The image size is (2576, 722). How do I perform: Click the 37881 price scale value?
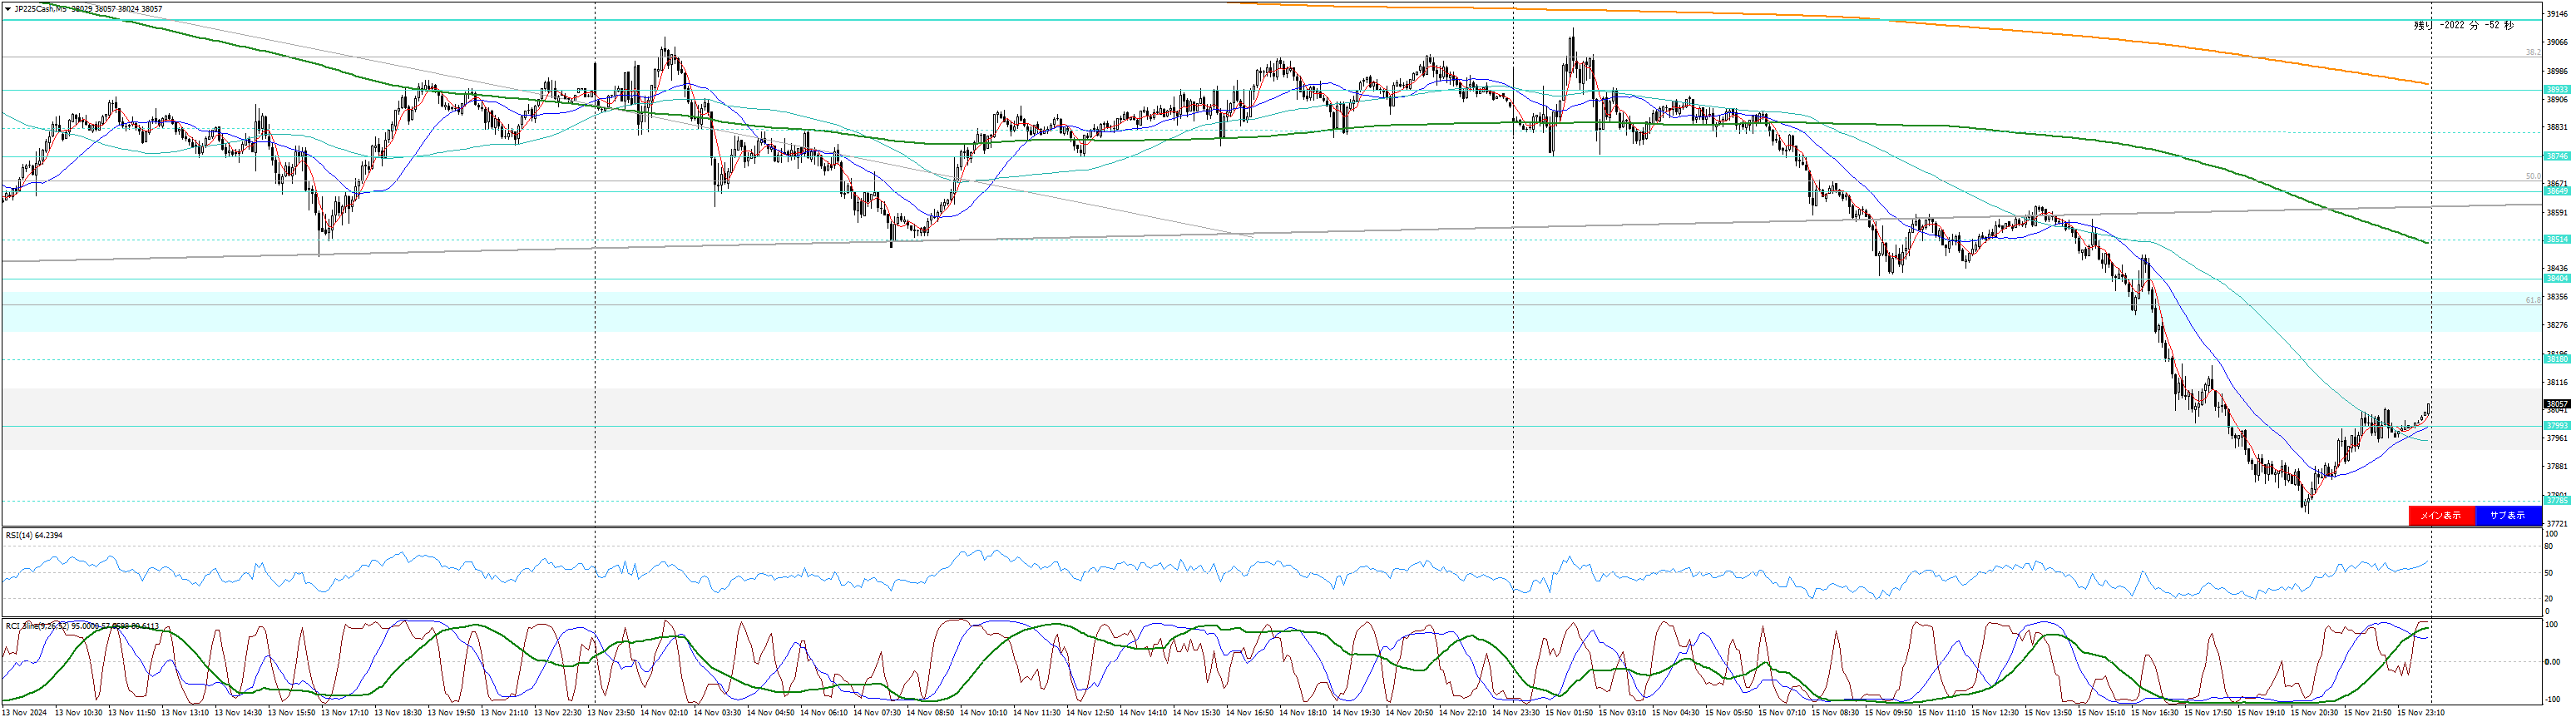click(2558, 467)
